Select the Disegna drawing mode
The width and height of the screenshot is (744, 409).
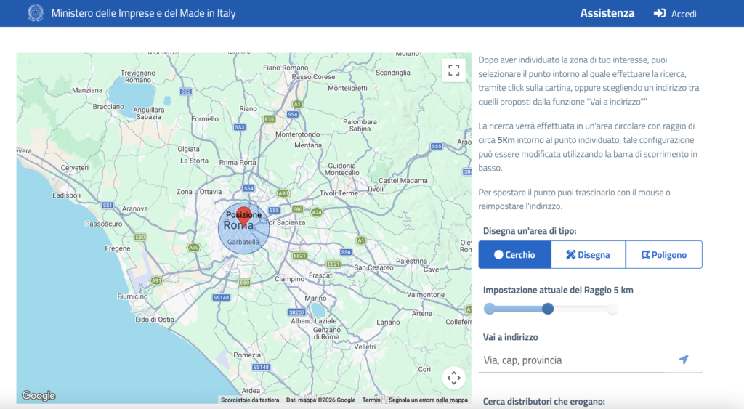588,254
